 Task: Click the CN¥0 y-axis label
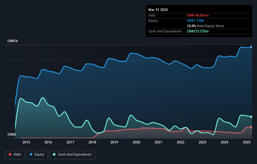pyautogui.click(x=12, y=134)
